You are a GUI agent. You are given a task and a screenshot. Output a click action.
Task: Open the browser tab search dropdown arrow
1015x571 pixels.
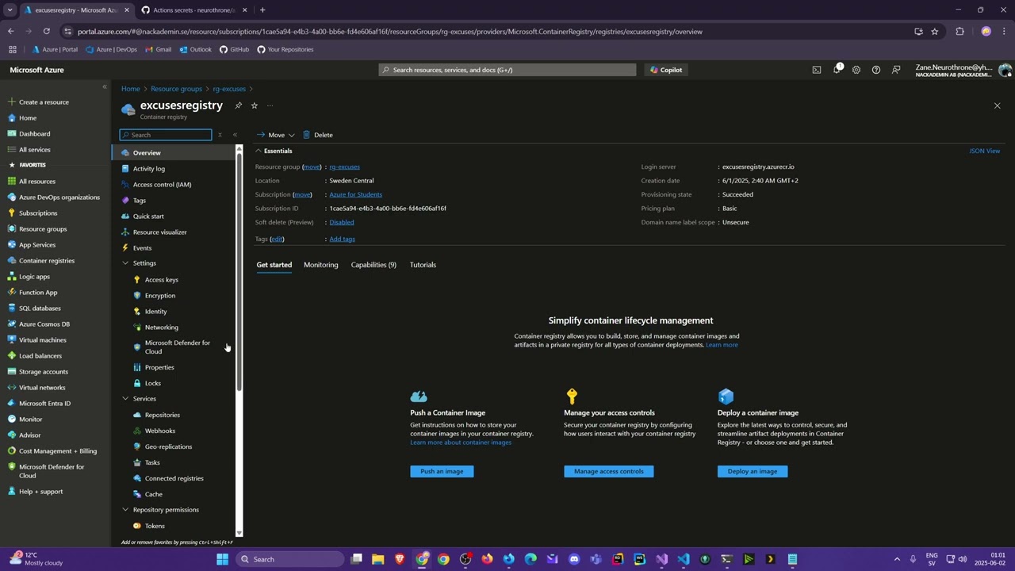tap(10, 10)
